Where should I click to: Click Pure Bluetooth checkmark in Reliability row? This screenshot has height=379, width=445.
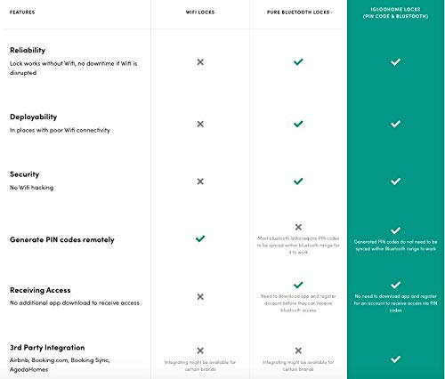[298, 61]
